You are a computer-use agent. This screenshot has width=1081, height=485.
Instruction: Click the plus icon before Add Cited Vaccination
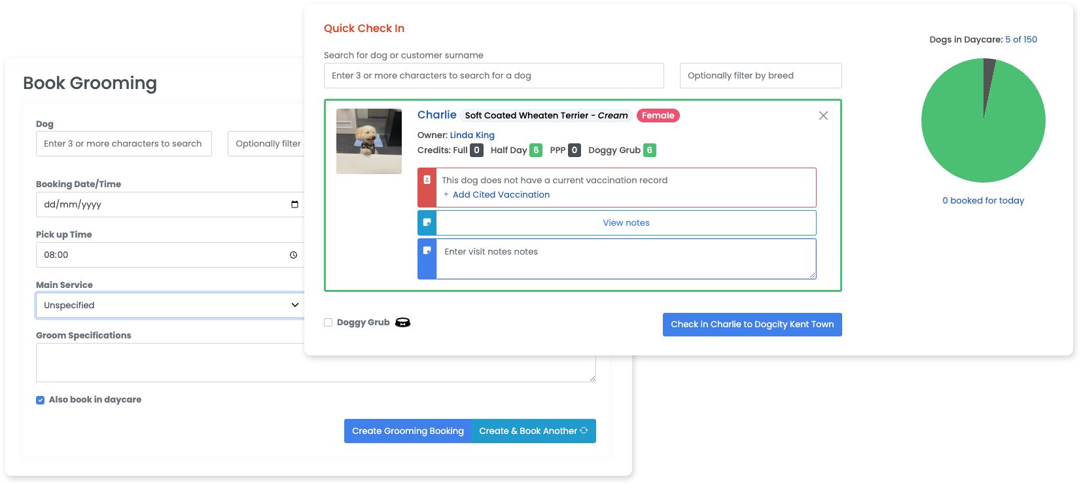click(446, 194)
